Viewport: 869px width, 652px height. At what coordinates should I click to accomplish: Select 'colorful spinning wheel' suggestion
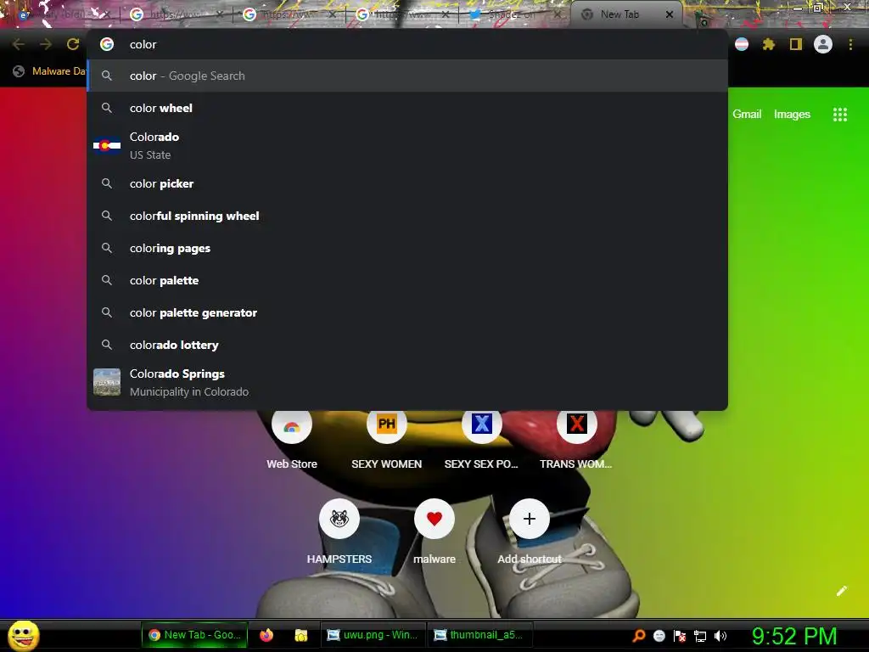pos(407,216)
